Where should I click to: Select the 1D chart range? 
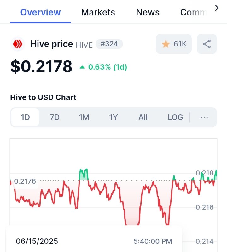(25, 117)
